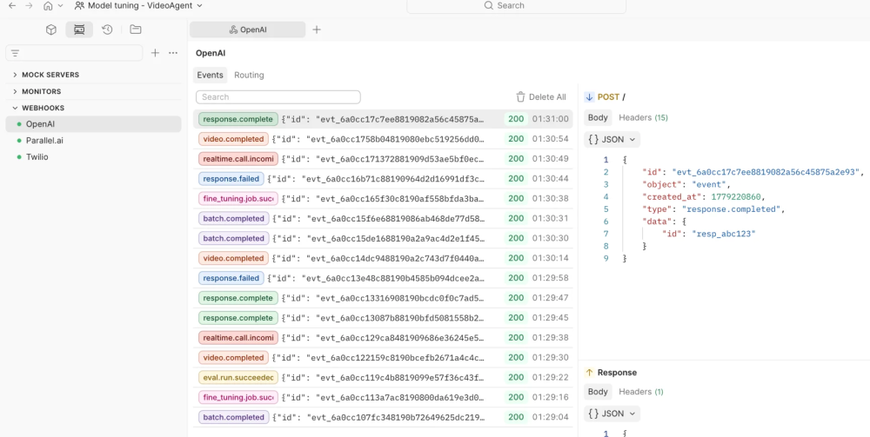The width and height of the screenshot is (870, 437).
Task: Click the Response up-arrow icon
Action: 589,372
